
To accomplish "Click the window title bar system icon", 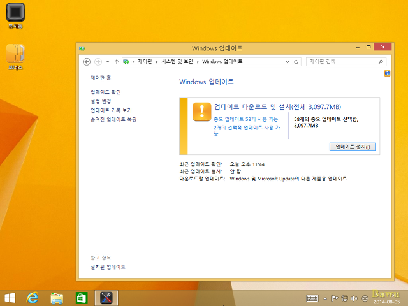I will [x=82, y=48].
